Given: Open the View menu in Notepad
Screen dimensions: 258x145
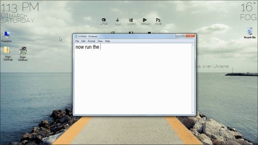Looking at the screenshot, I should [100, 41].
